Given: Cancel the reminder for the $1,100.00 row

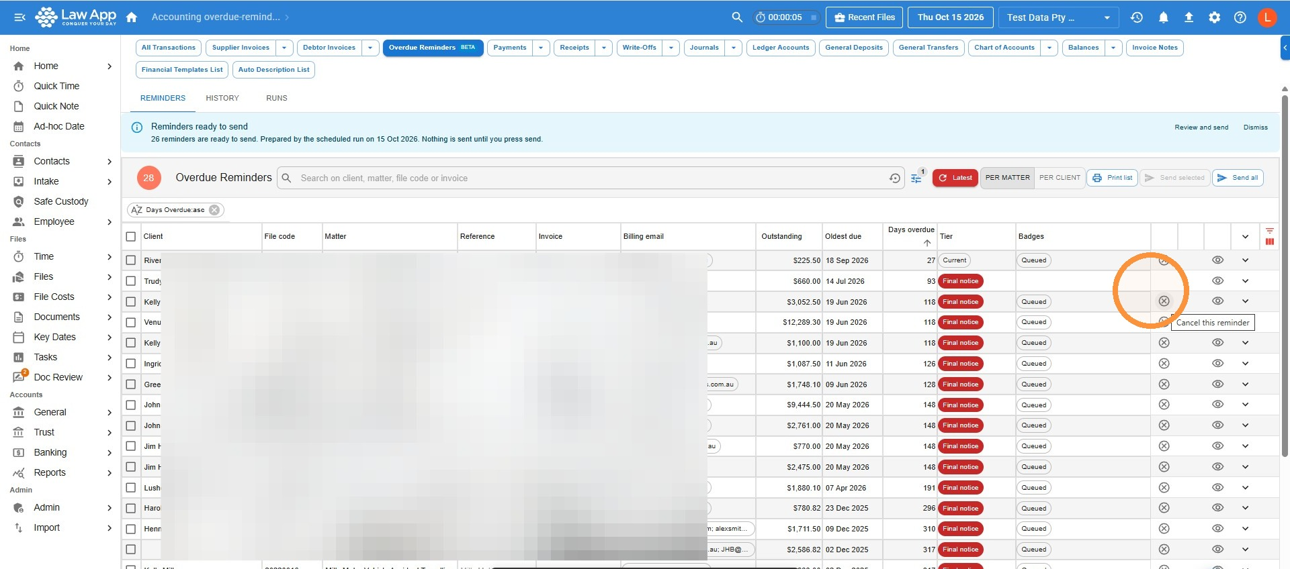Looking at the screenshot, I should coord(1164,343).
